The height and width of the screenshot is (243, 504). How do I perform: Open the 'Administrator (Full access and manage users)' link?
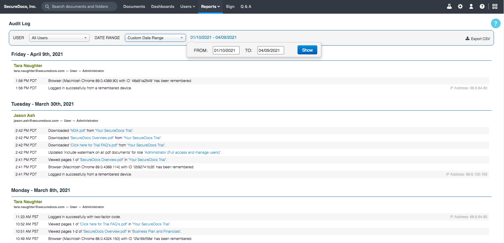point(182,152)
